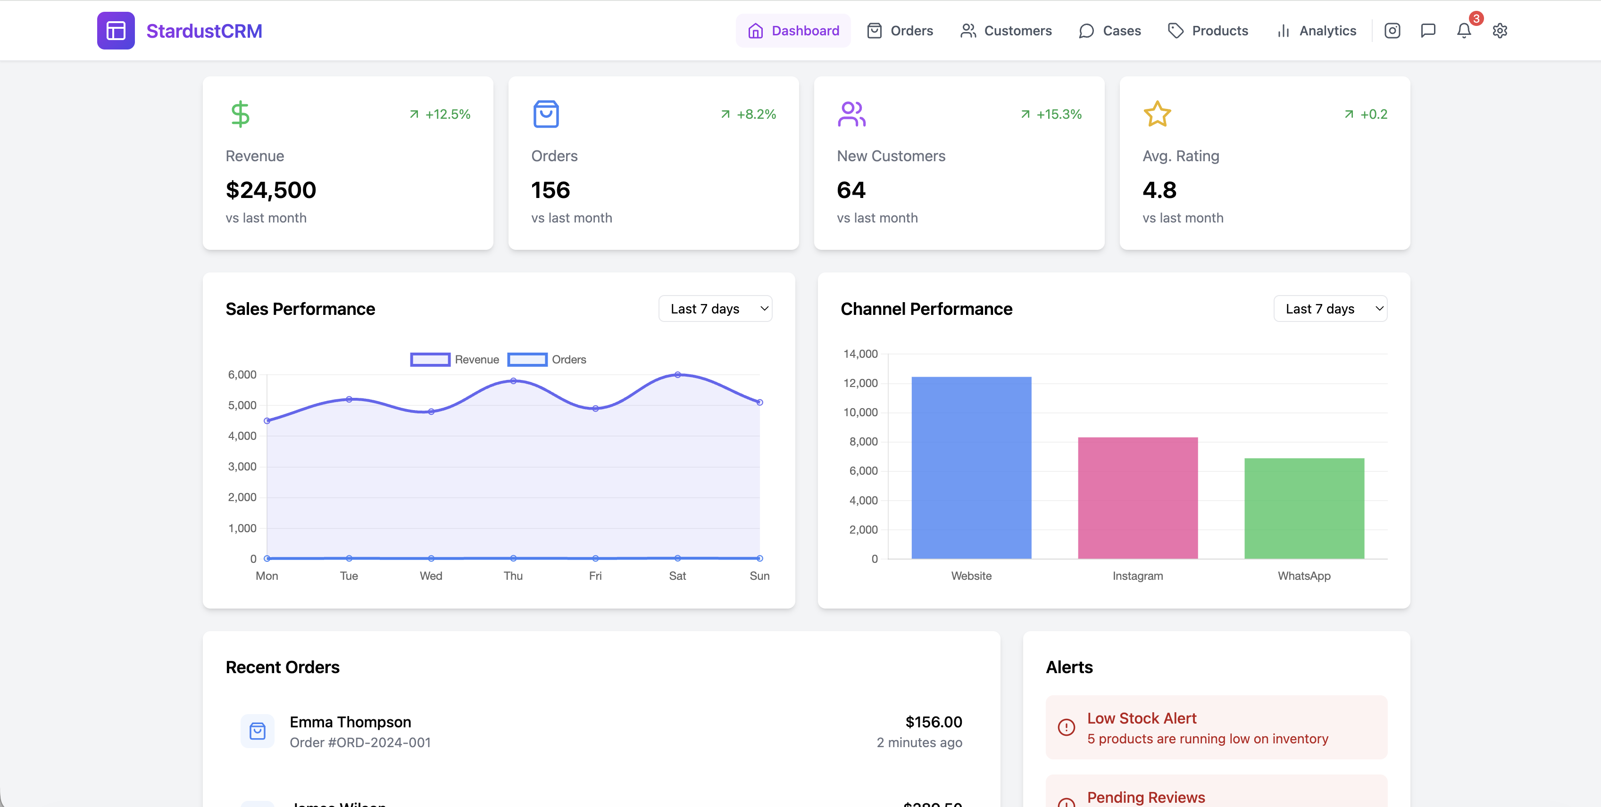Navigate to Products
The image size is (1601, 807).
(x=1208, y=31)
